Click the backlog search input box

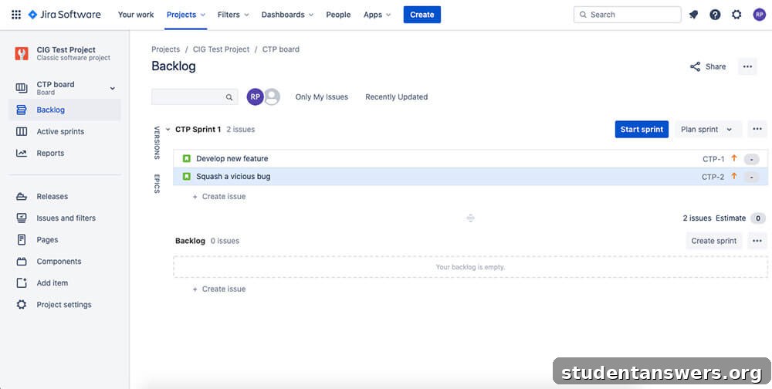click(x=195, y=97)
